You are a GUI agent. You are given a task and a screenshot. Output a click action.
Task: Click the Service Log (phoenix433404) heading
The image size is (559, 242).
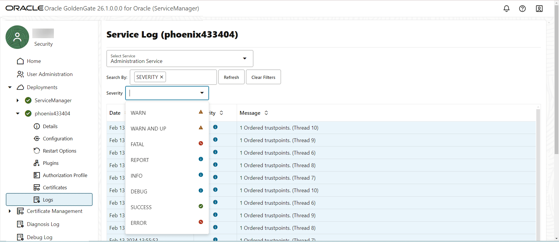click(x=172, y=34)
